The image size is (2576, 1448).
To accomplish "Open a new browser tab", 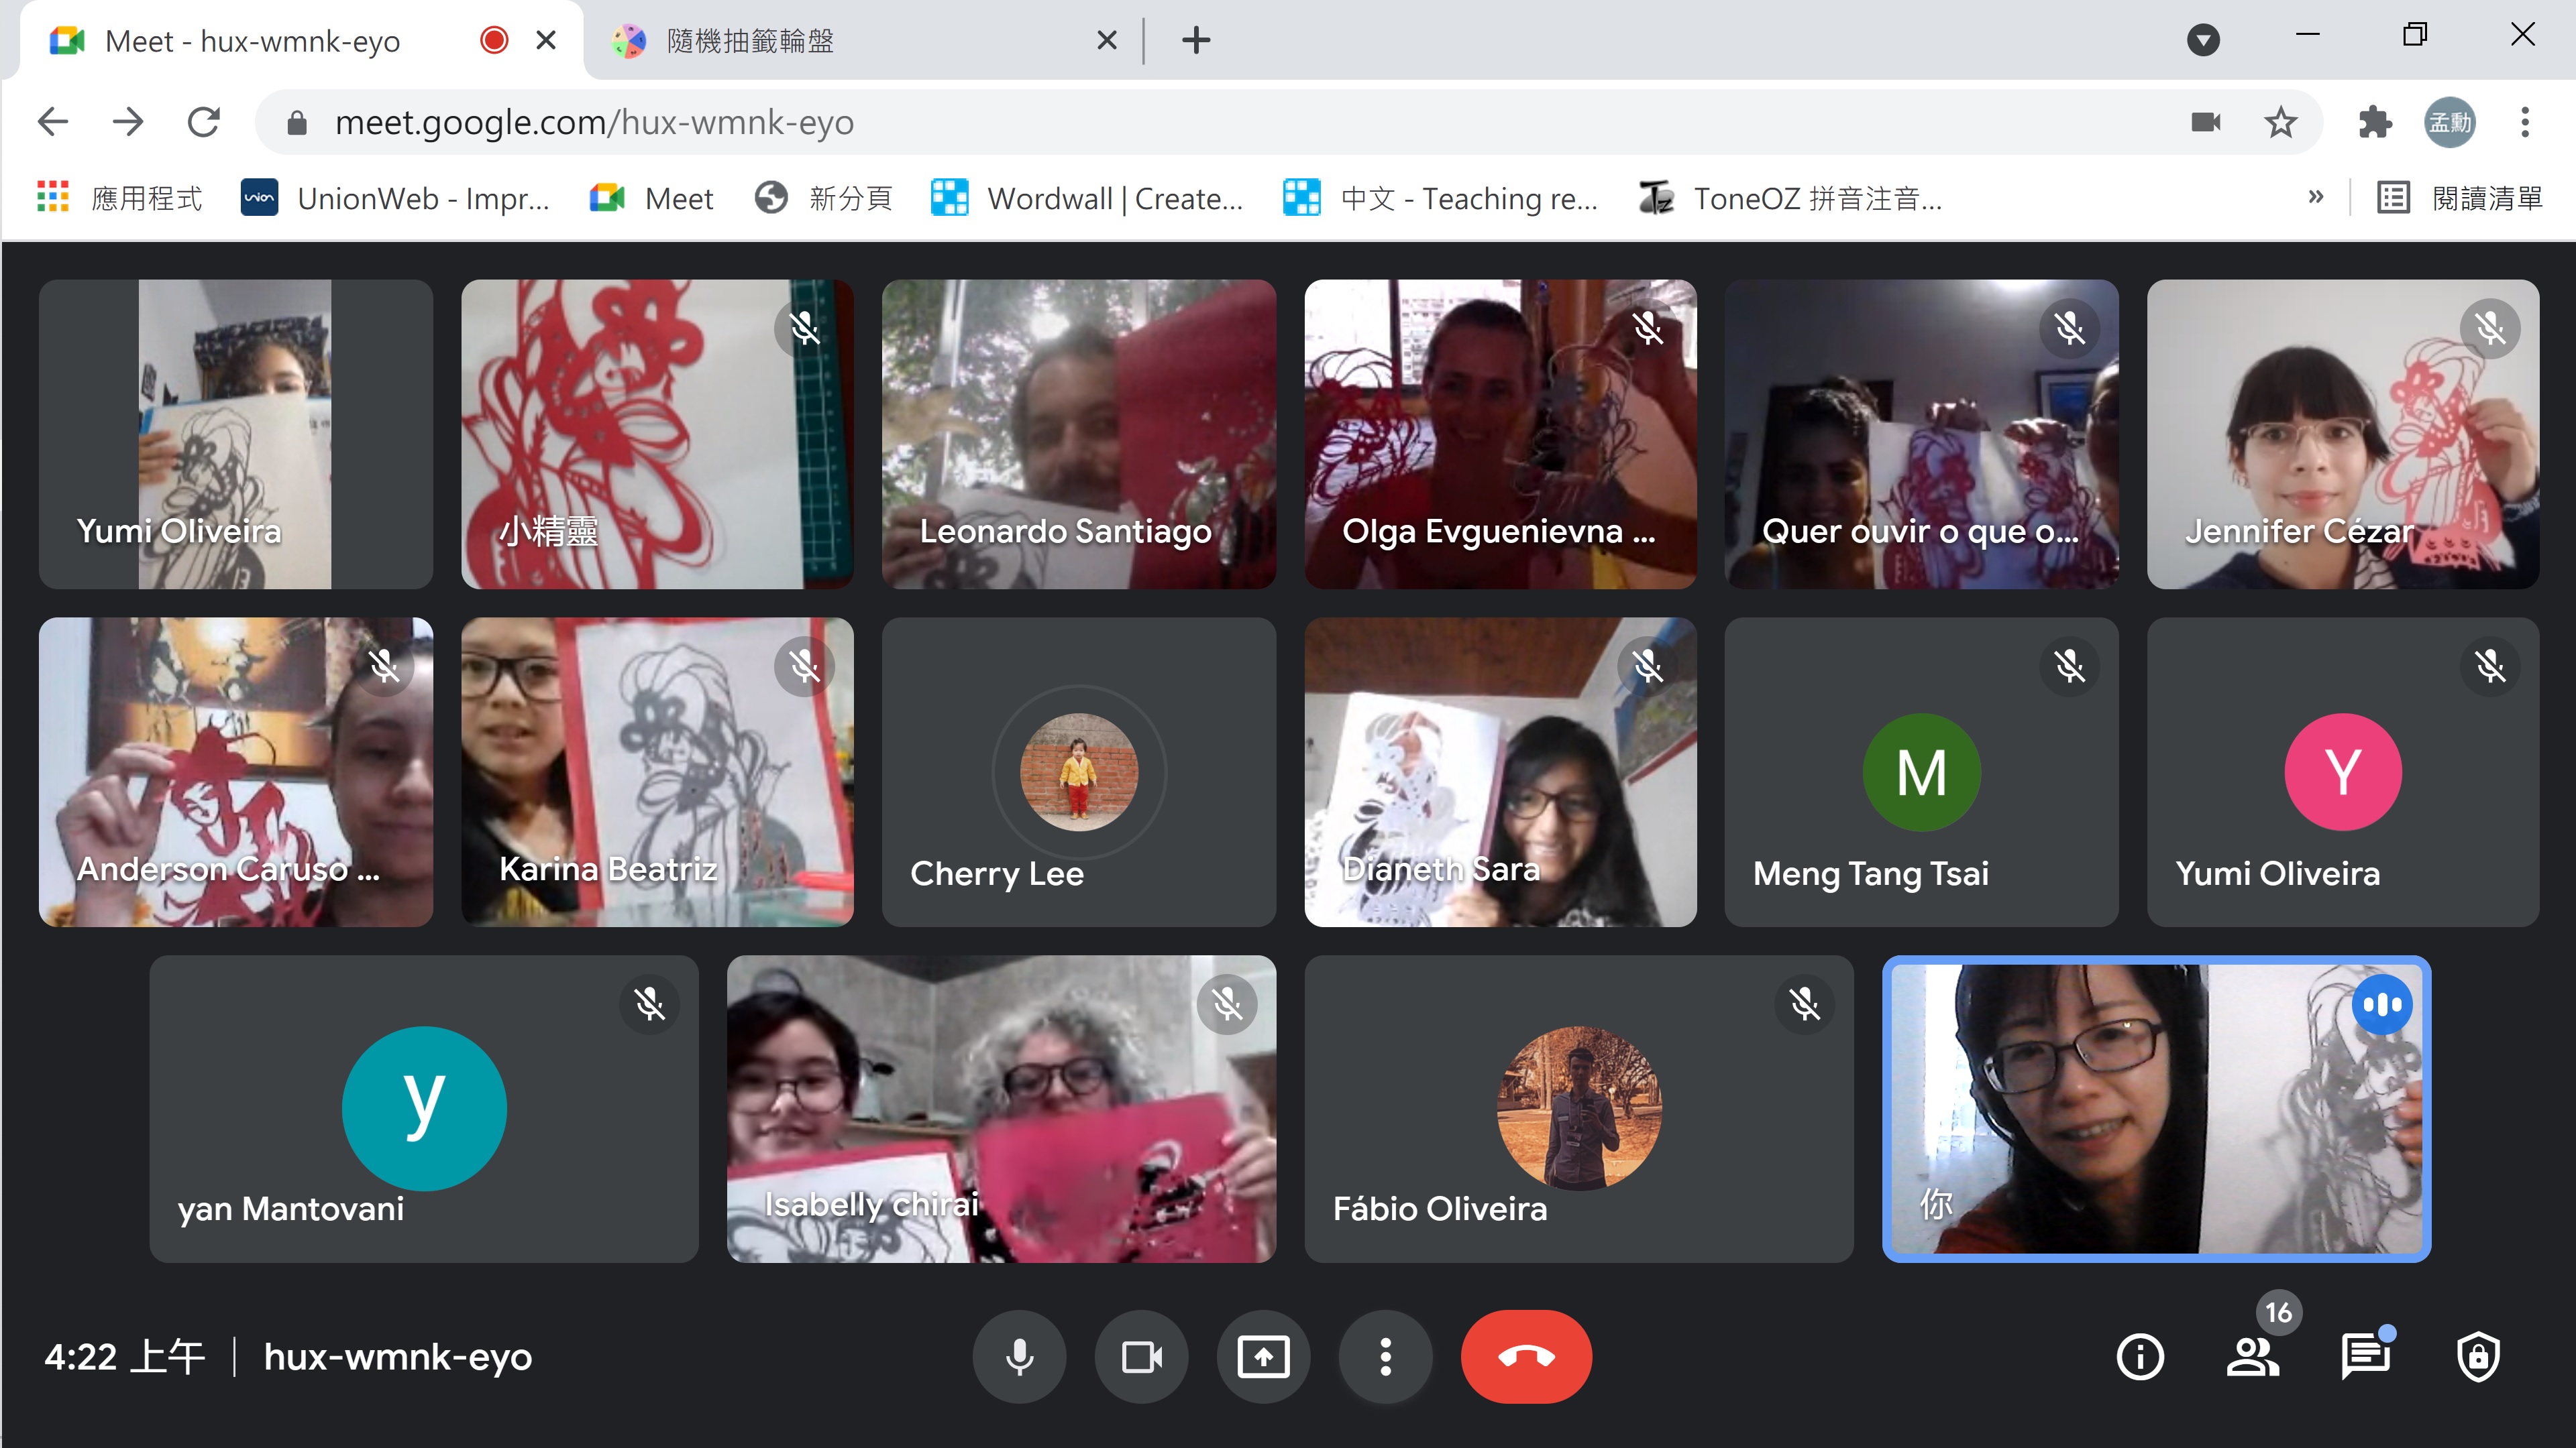I will coord(1196,41).
